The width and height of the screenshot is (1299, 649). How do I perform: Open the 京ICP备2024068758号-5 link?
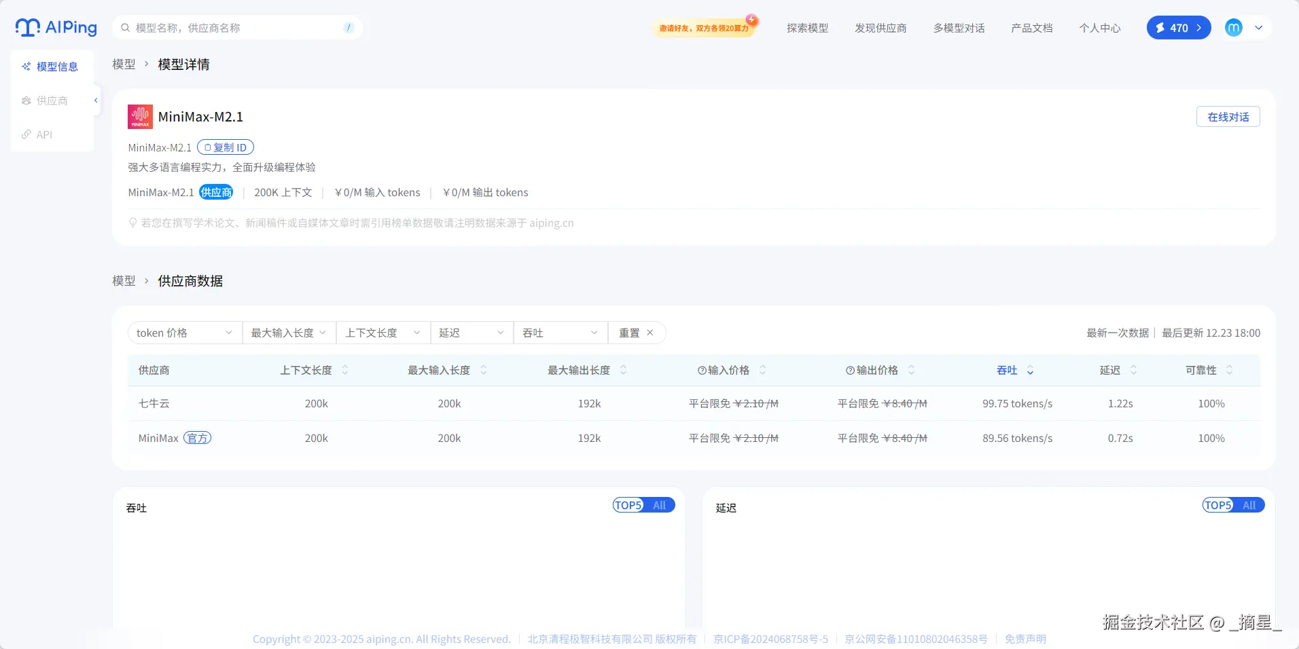pos(770,639)
